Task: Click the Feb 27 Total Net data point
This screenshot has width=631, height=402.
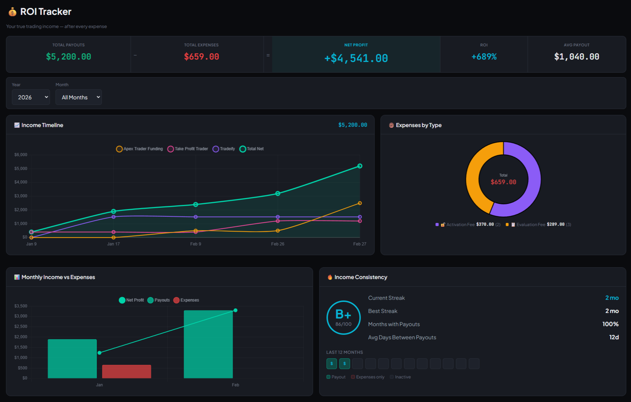Action: [360, 166]
